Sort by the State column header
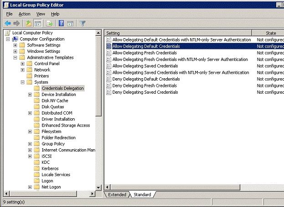 pyautogui.click(x=268, y=33)
